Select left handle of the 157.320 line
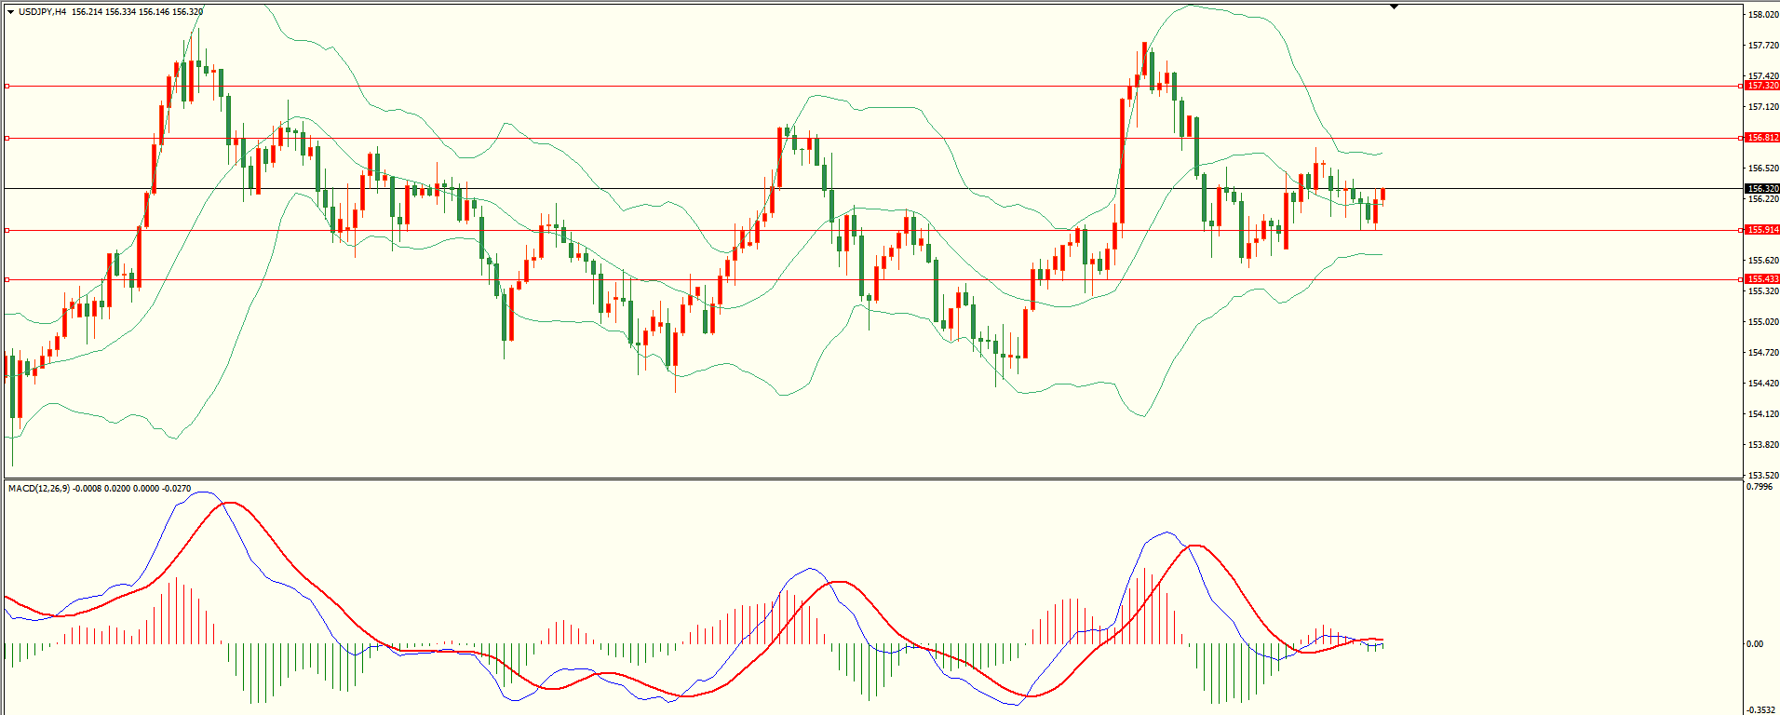The width and height of the screenshot is (1780, 715). (7, 87)
